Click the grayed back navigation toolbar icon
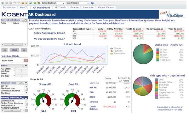 pyautogui.click(x=7, y=3)
